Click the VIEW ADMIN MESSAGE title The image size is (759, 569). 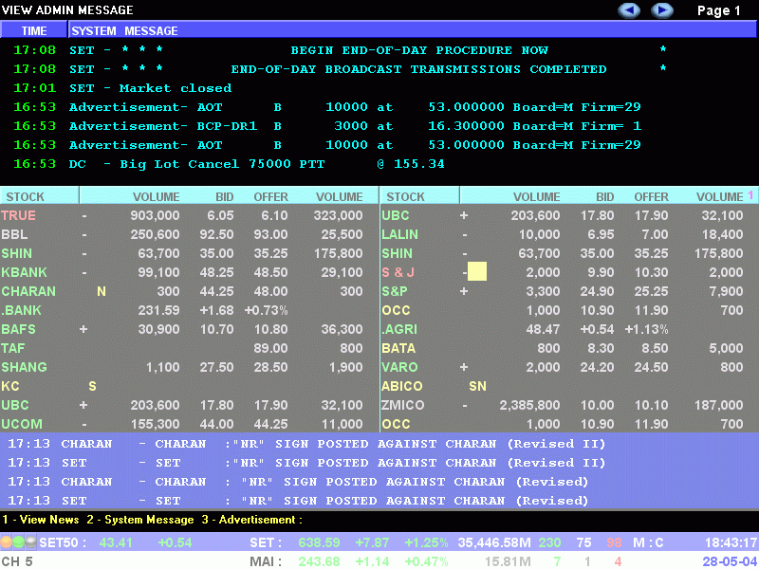click(67, 9)
